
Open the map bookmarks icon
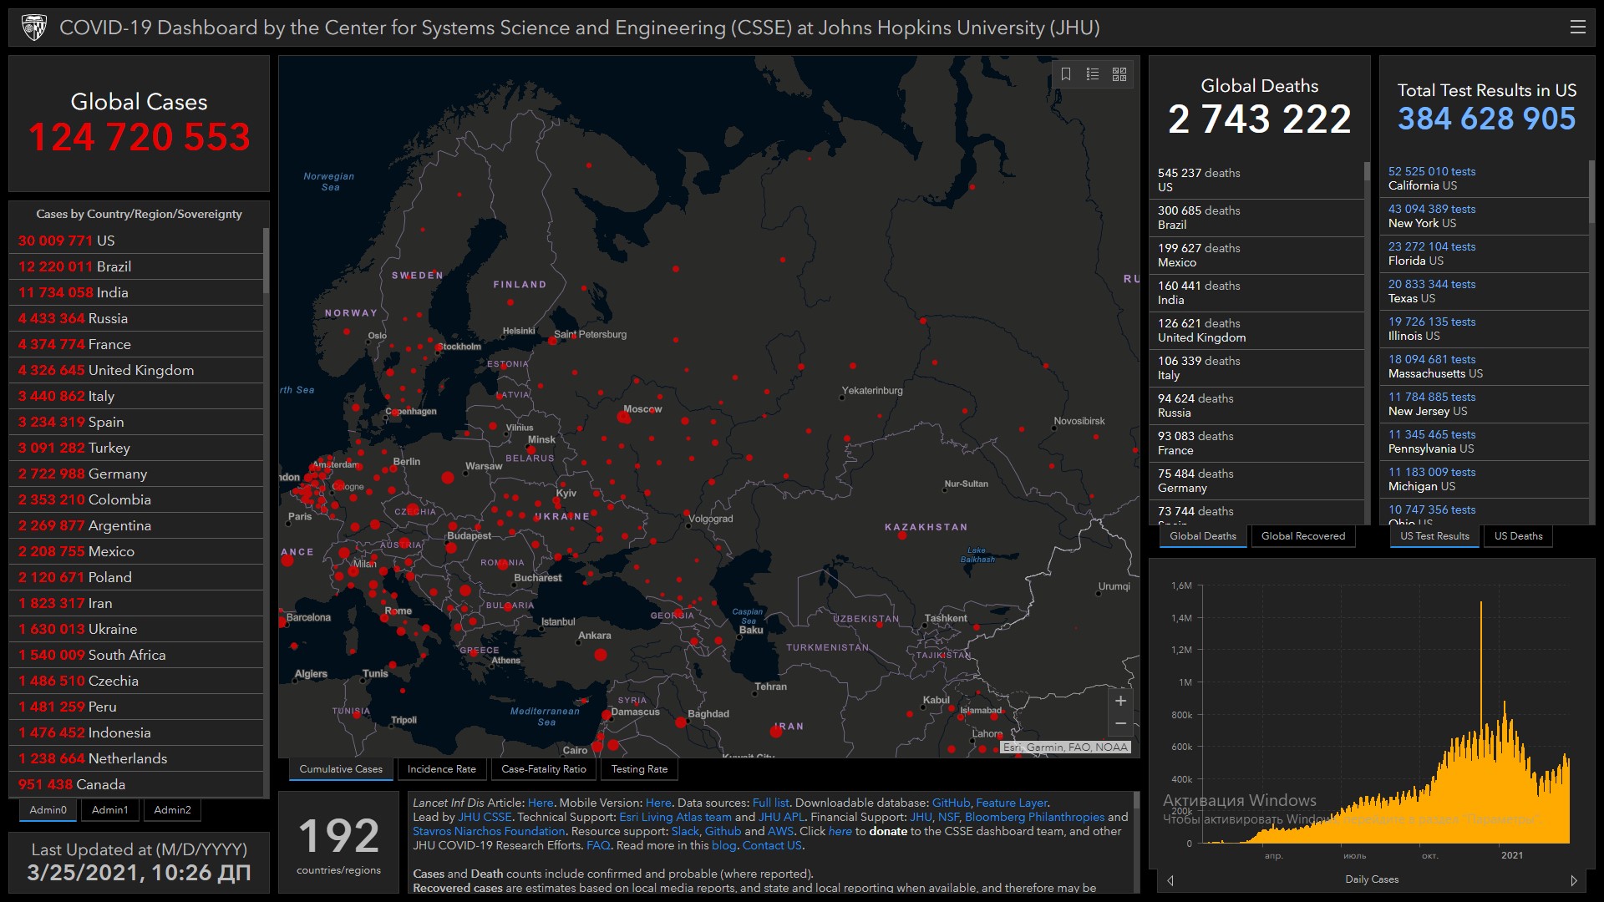point(1066,74)
